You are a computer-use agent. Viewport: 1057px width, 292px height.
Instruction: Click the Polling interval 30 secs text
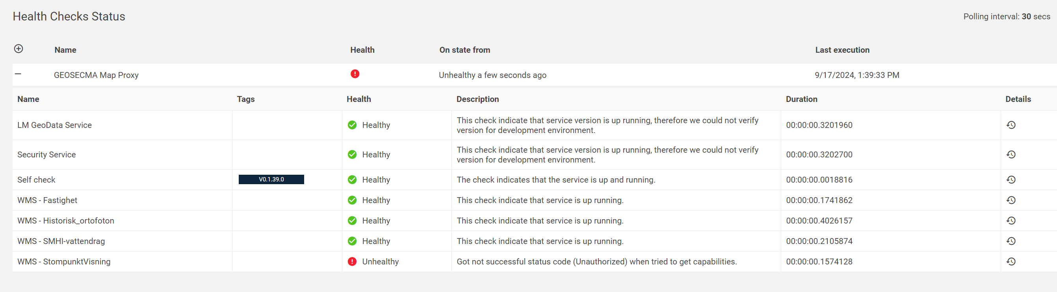coord(1006,17)
